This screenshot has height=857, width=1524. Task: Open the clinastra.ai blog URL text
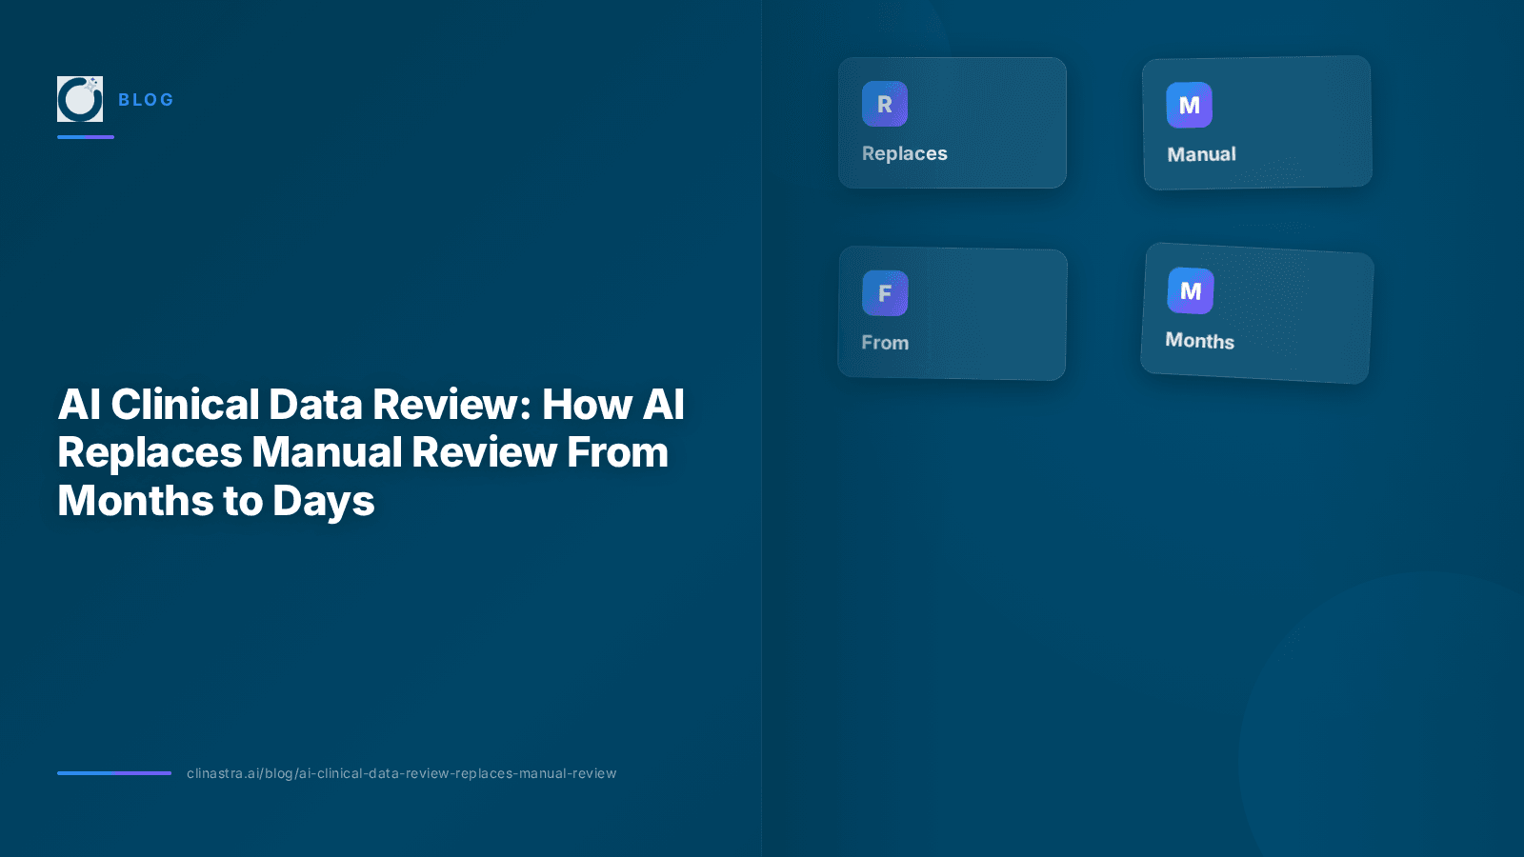point(402,773)
